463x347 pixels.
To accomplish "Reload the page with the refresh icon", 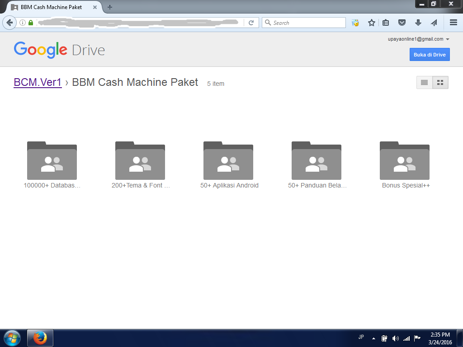I will pyautogui.click(x=251, y=23).
